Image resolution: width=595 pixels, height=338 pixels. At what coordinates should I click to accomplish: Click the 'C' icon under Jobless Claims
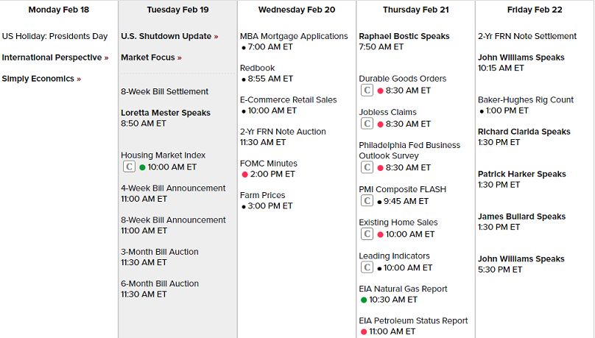pyautogui.click(x=366, y=124)
